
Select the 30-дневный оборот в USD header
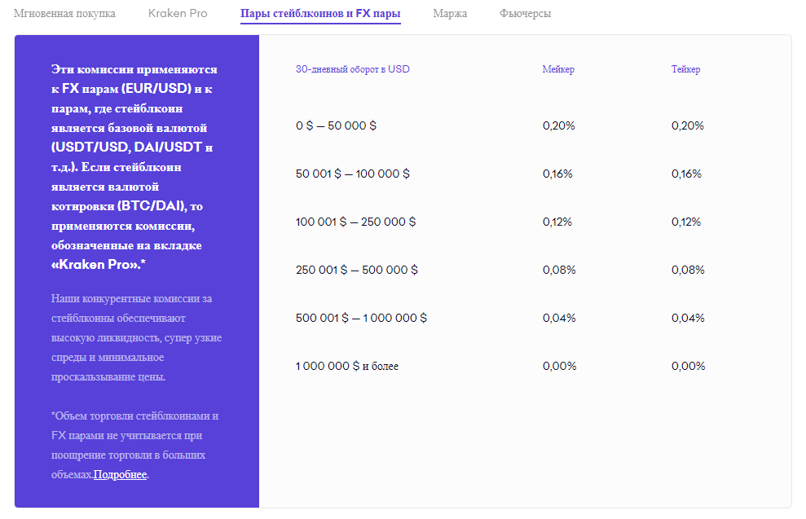click(353, 69)
